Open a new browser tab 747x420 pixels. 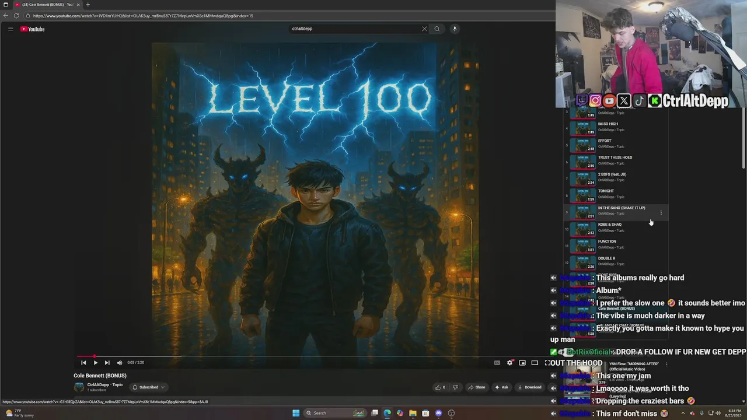88,5
